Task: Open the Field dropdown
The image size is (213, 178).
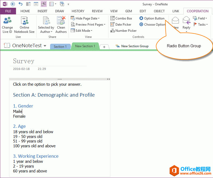Action: (x=200, y=18)
